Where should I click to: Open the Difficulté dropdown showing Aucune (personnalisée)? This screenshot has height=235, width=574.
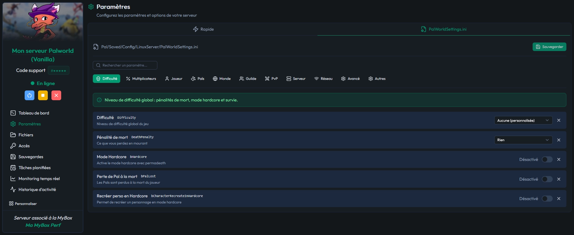point(523,121)
